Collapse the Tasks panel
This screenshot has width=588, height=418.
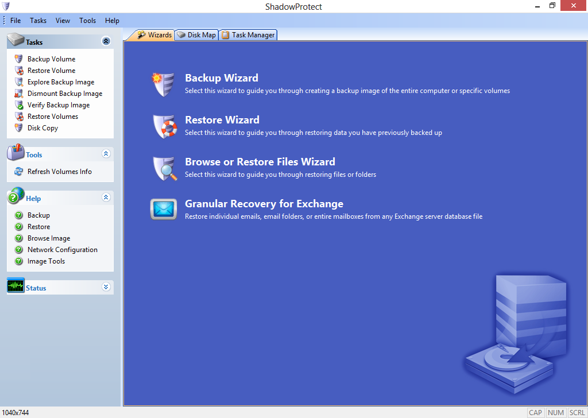click(x=106, y=41)
